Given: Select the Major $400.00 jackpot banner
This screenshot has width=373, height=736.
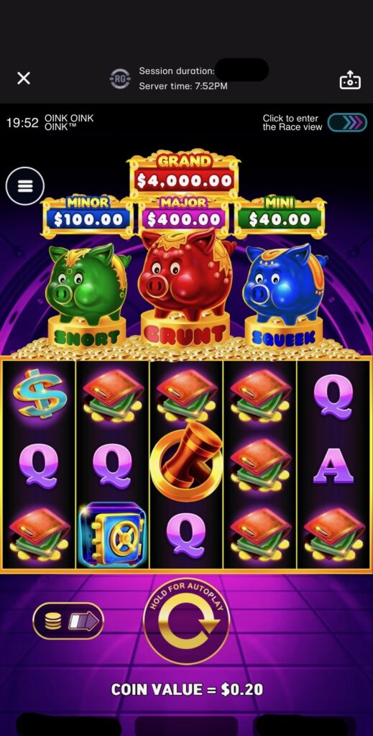Looking at the screenshot, I should point(184,216).
